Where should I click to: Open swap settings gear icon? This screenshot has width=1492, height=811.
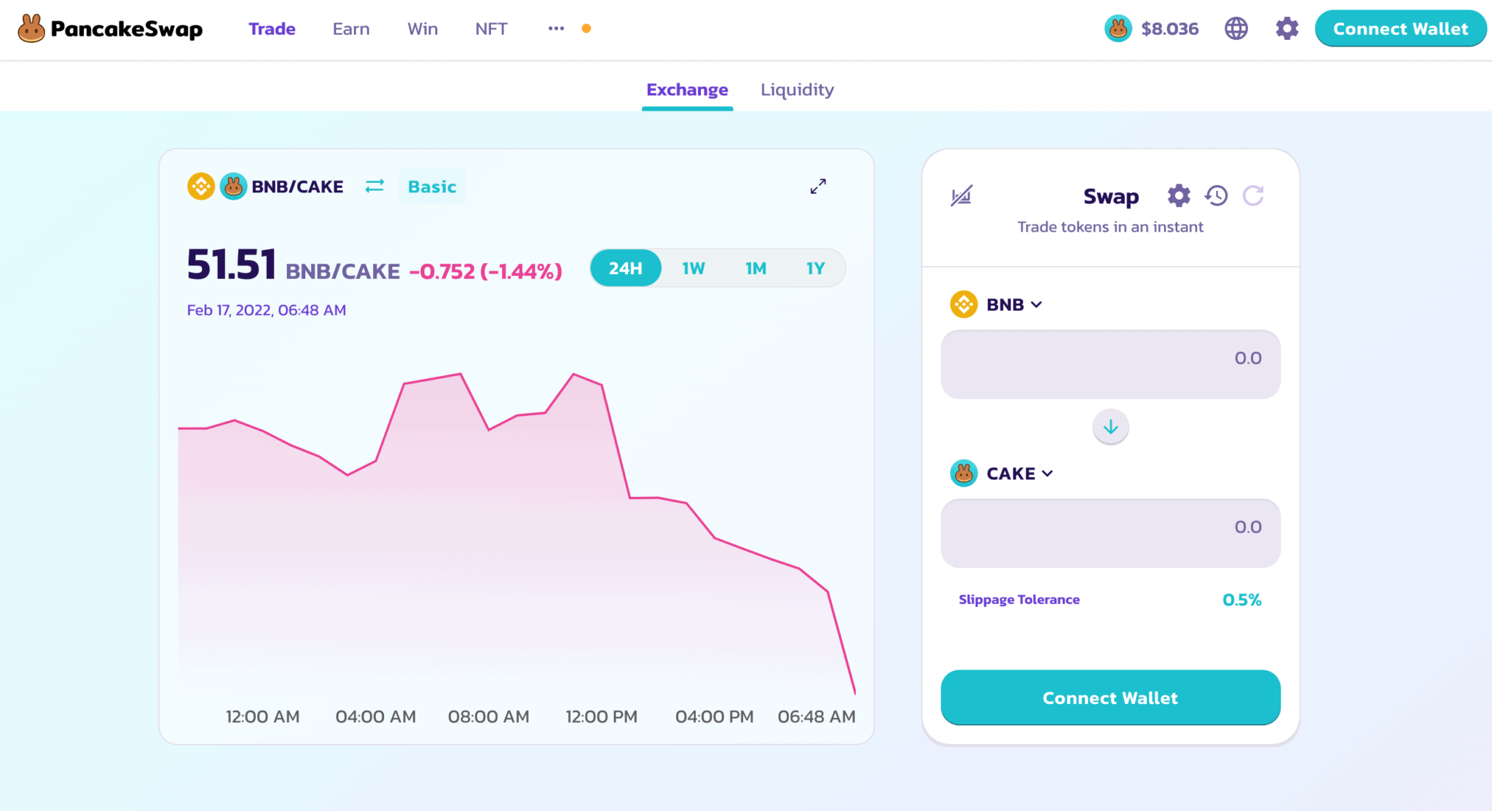(1179, 195)
